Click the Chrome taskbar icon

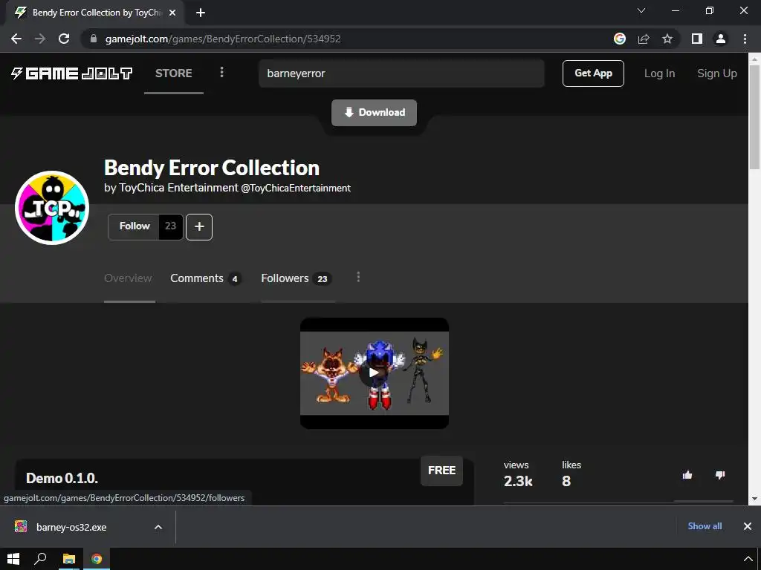tap(97, 559)
